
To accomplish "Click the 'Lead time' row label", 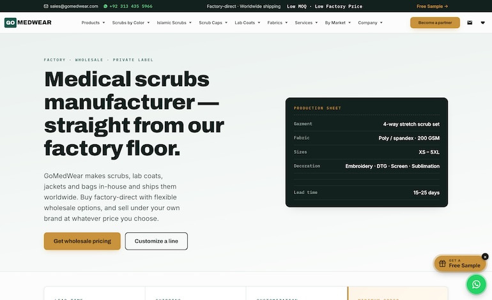I will [x=305, y=193].
